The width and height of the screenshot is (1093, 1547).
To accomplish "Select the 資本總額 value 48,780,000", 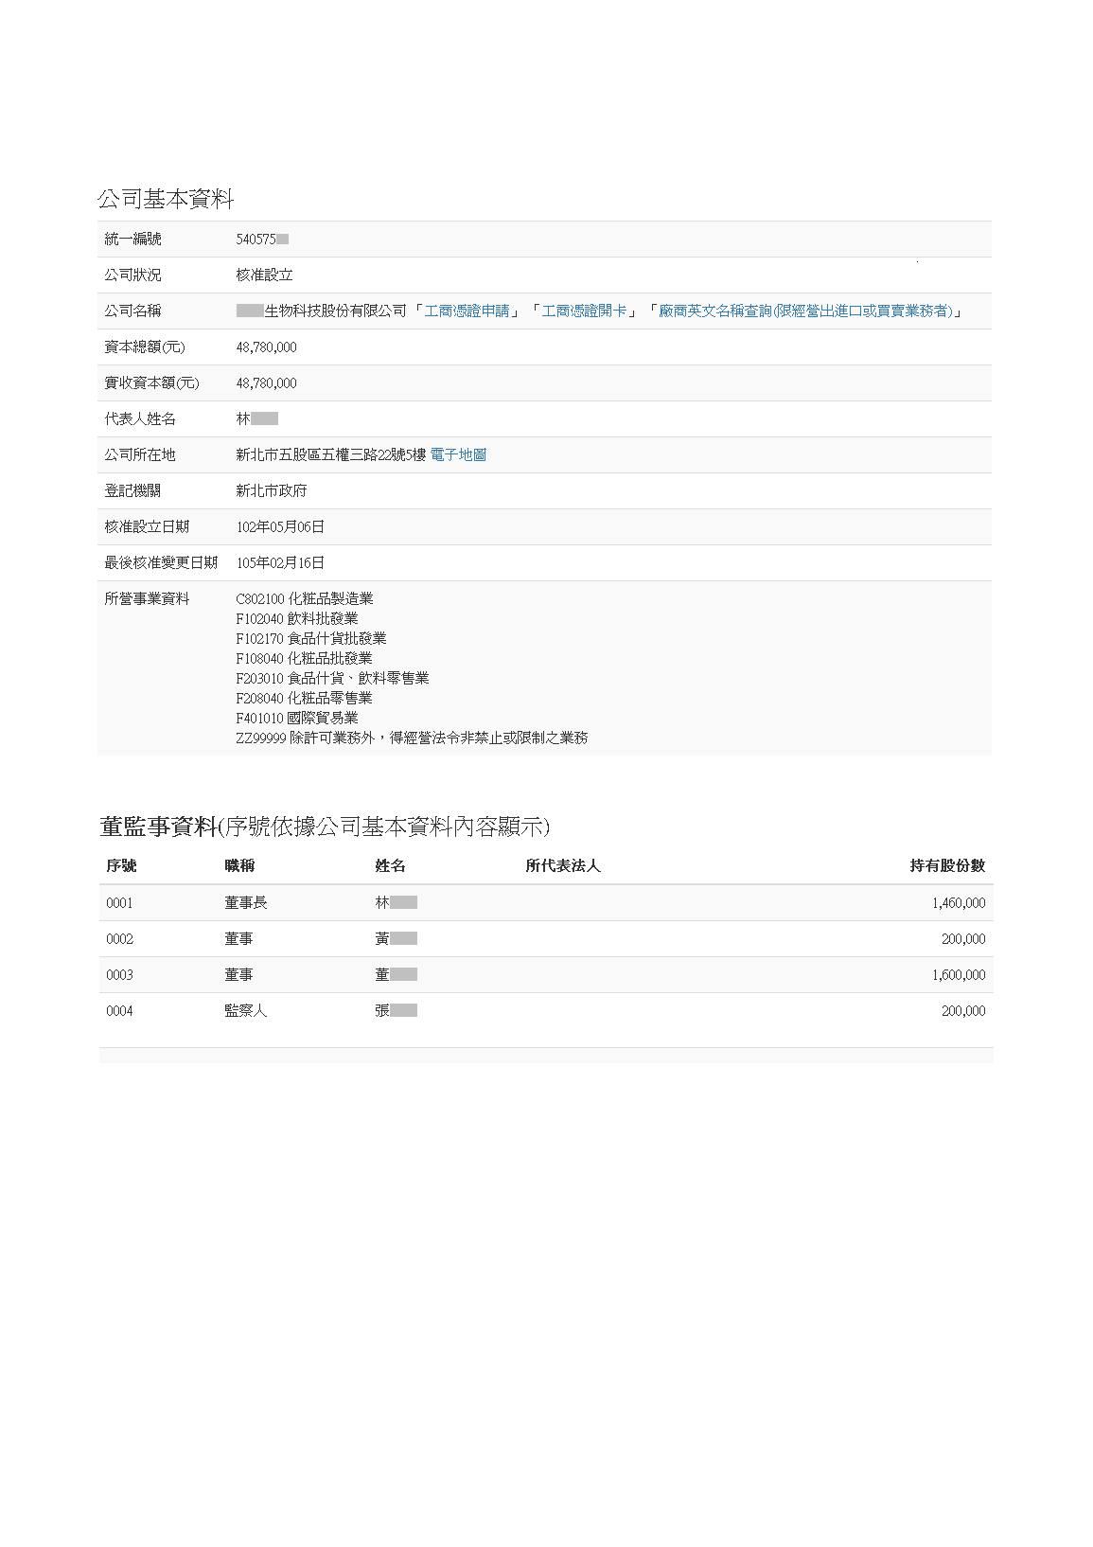I will click(x=266, y=347).
